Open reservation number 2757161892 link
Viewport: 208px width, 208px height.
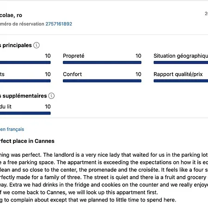point(59,24)
